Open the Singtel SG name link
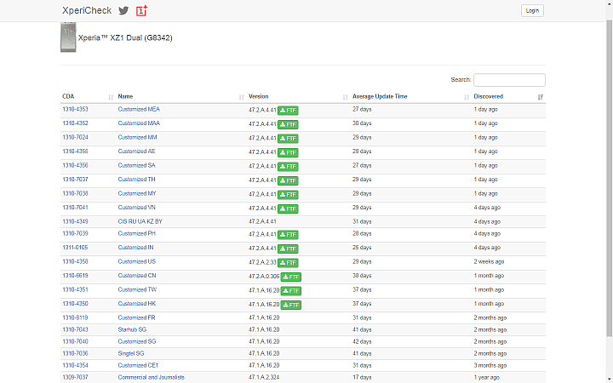Viewport: 613px width, 383px height. point(131,354)
